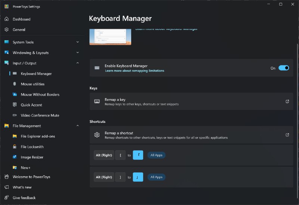
Task: Collapse the File Management section
Action: pos(78,126)
